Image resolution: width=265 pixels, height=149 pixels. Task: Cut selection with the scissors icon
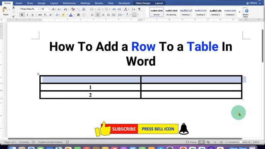click(x=14, y=7)
